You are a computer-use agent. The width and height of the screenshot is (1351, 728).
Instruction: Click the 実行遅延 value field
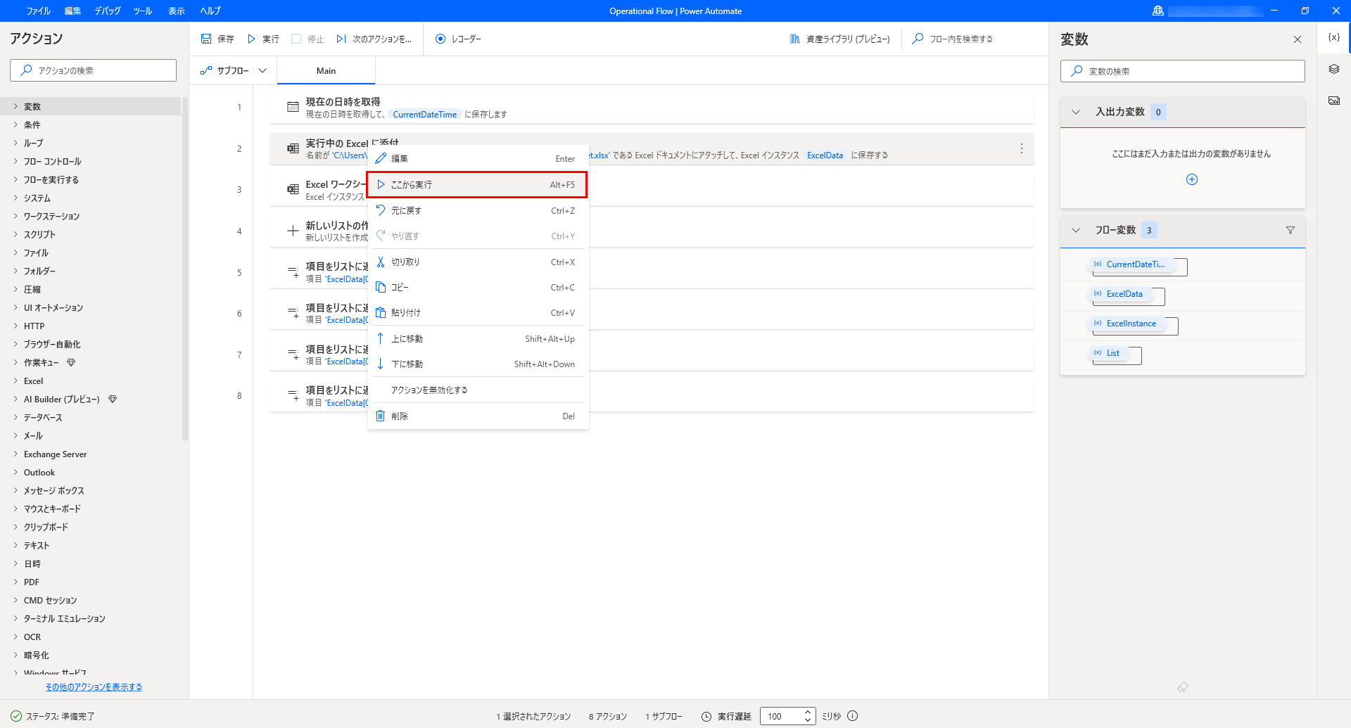[x=780, y=716]
